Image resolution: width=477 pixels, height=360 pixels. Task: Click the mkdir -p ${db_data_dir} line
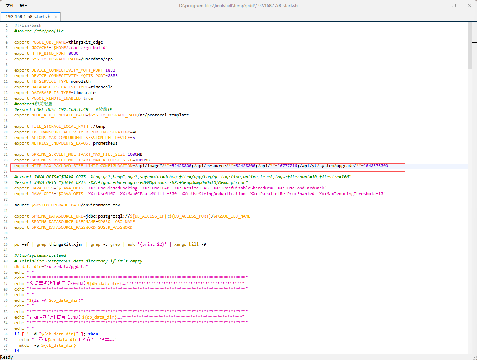tap(47, 345)
